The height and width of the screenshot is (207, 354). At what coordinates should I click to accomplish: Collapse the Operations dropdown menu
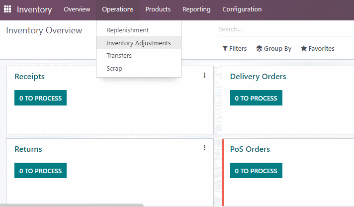pyautogui.click(x=118, y=9)
